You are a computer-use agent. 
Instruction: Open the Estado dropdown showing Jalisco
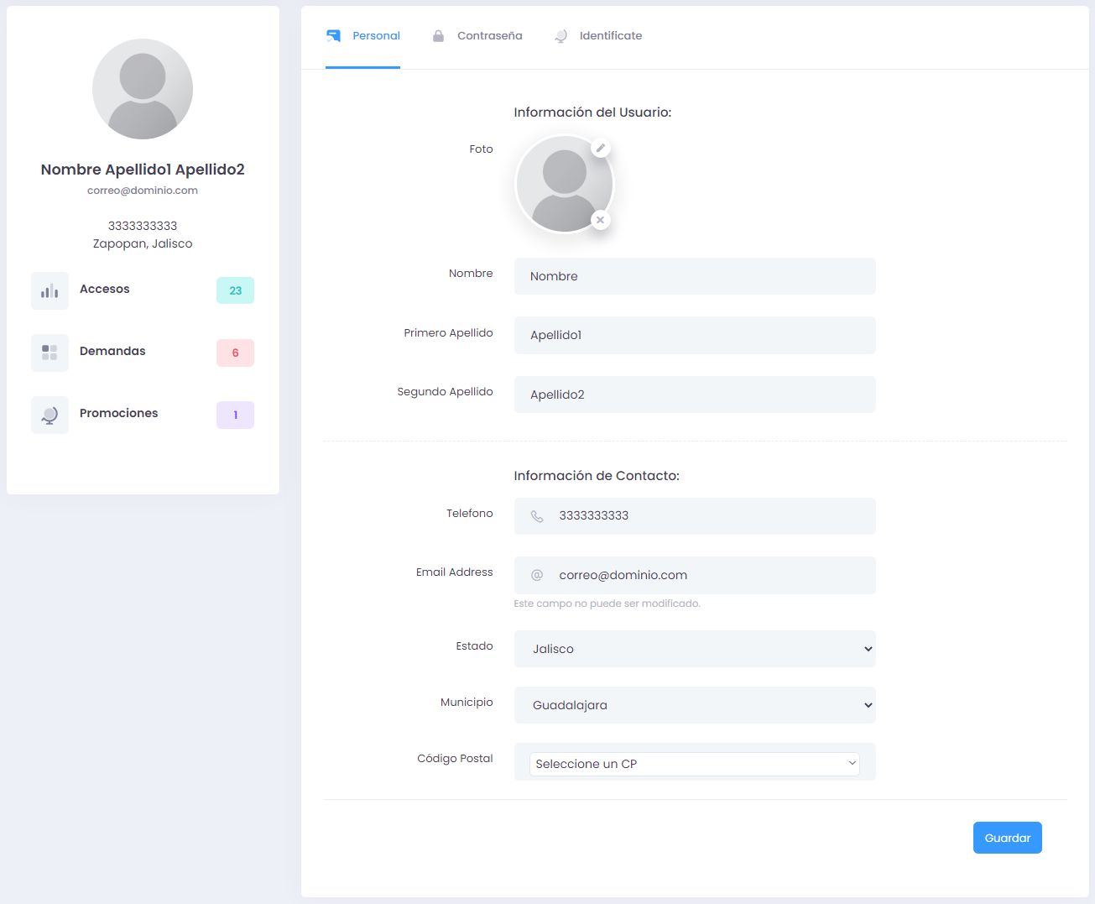point(694,649)
